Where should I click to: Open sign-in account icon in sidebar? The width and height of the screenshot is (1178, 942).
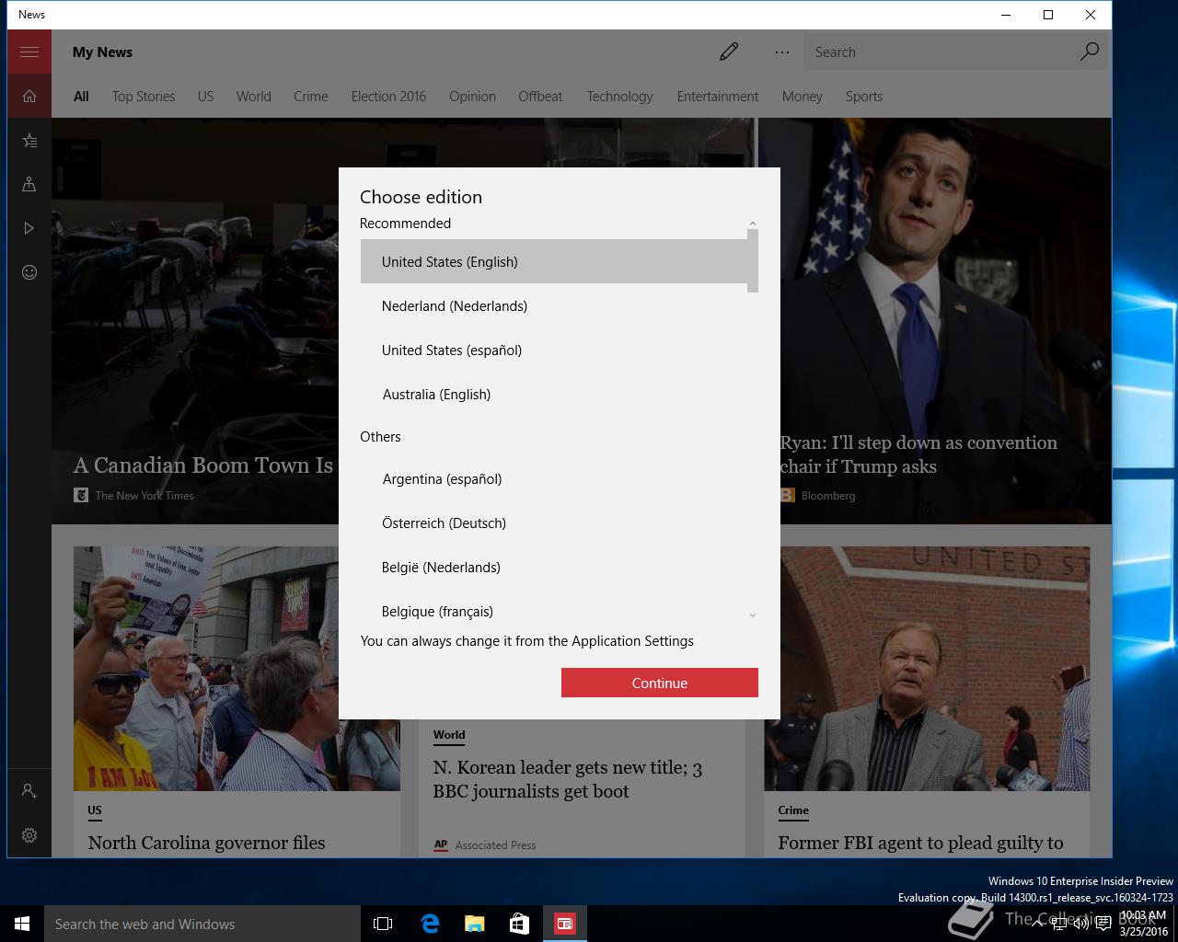(29, 791)
